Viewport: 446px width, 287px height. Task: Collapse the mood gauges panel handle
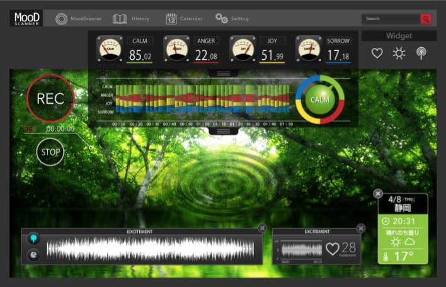coord(224,73)
